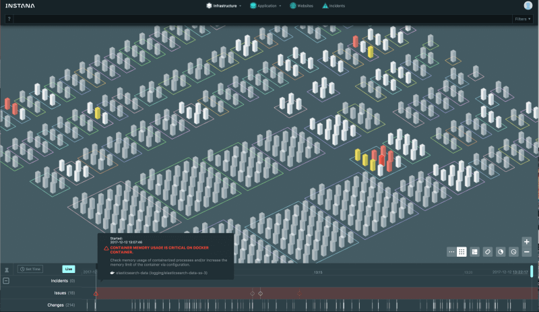
Task: Click the clock history icon
Action: point(513,251)
